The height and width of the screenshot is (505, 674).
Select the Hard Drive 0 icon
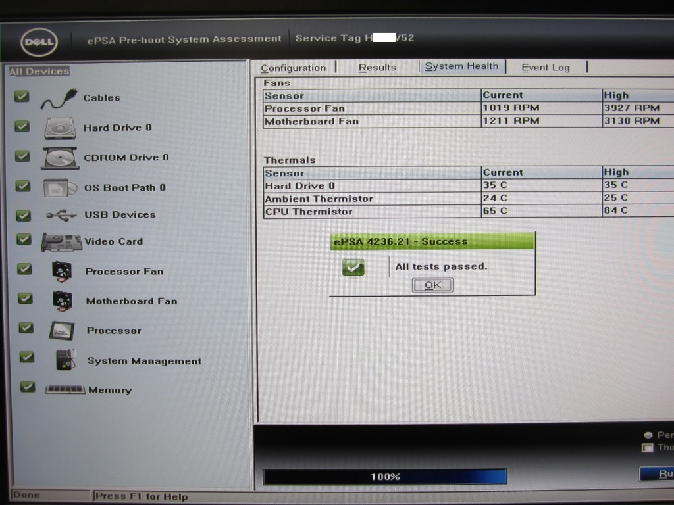[60, 128]
